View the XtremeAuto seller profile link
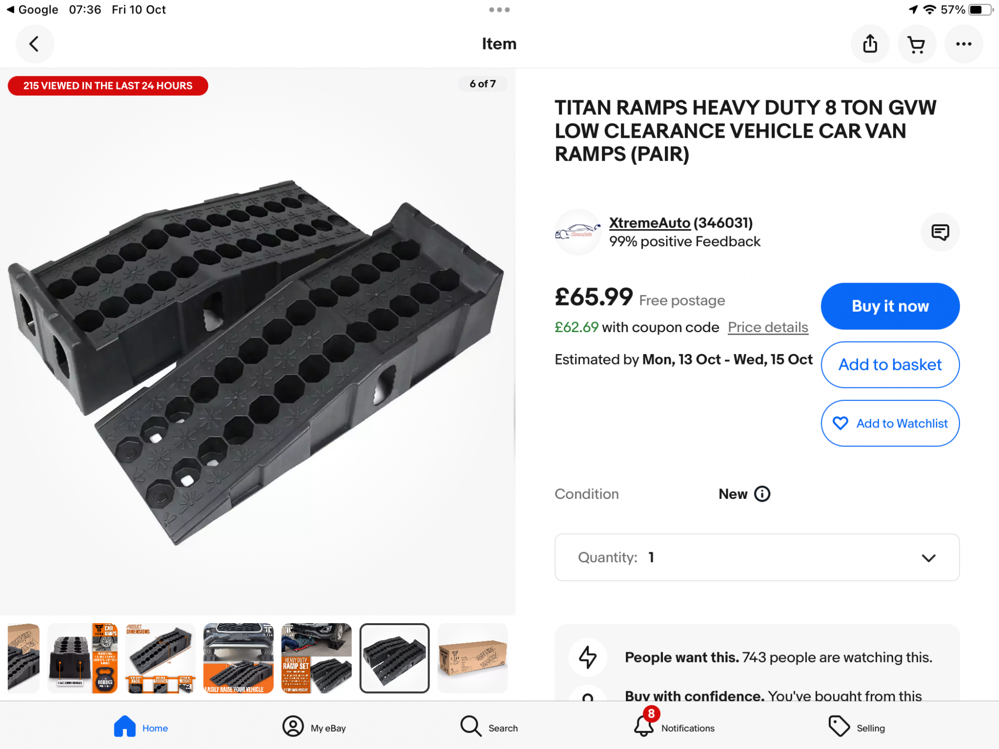 (649, 223)
